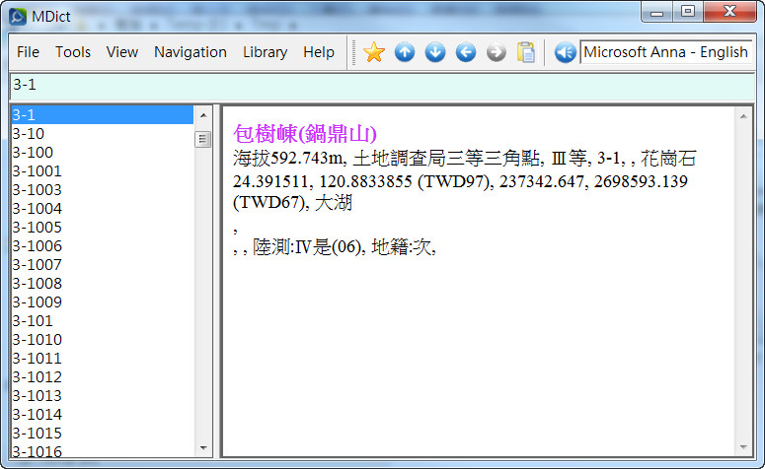The width and height of the screenshot is (765, 469).
Task: Click the 包樹崠(鍋鼎山) entry heading
Action: point(306,133)
